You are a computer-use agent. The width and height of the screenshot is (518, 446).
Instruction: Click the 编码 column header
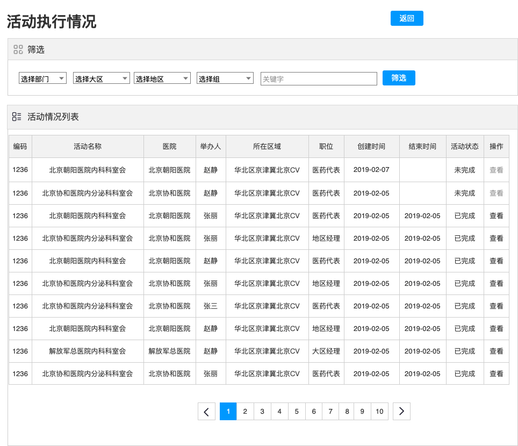coord(20,146)
